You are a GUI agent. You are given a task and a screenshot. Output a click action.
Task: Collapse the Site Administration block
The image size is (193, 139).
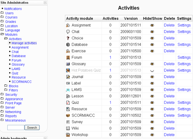45,3
